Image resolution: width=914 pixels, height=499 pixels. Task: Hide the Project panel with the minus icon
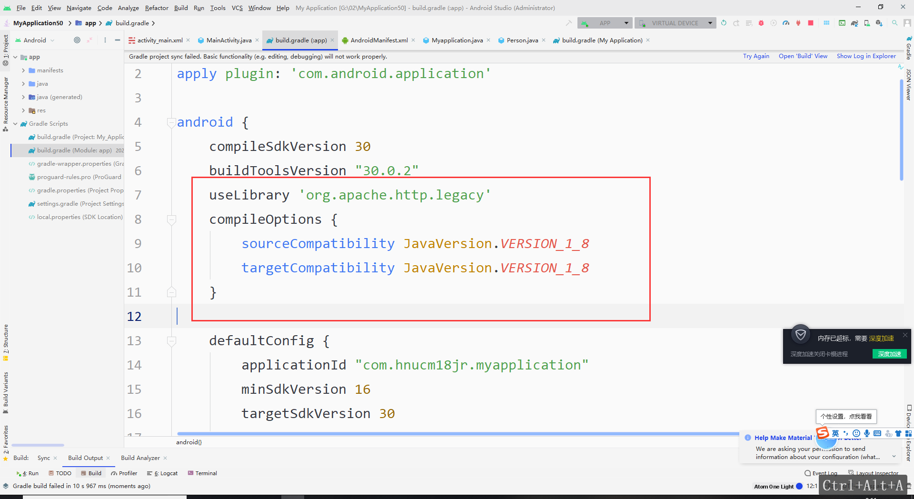[118, 40]
